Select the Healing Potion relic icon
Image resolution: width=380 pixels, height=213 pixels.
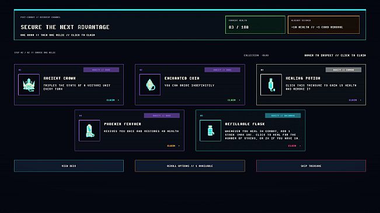[271, 85]
